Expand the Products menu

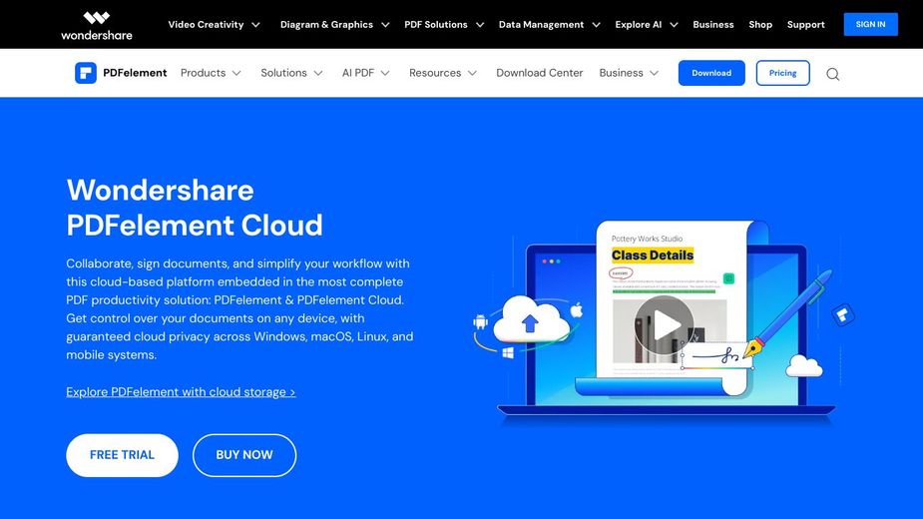point(211,73)
